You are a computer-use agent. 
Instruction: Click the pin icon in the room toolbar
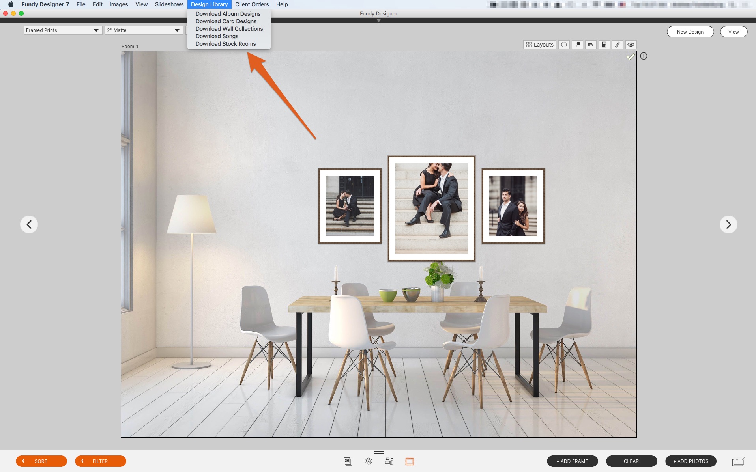pyautogui.click(x=577, y=45)
